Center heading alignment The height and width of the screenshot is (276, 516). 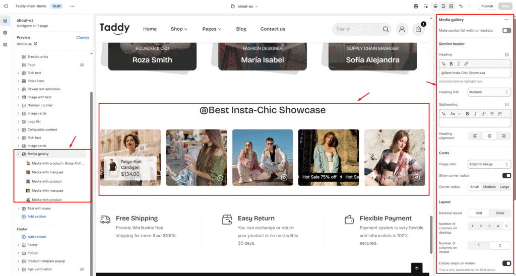[488, 135]
